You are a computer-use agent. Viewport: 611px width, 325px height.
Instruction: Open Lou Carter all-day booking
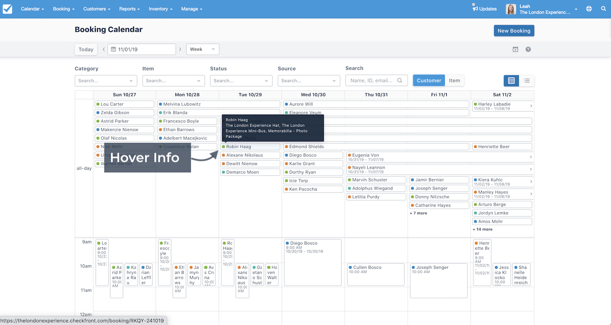click(x=124, y=104)
